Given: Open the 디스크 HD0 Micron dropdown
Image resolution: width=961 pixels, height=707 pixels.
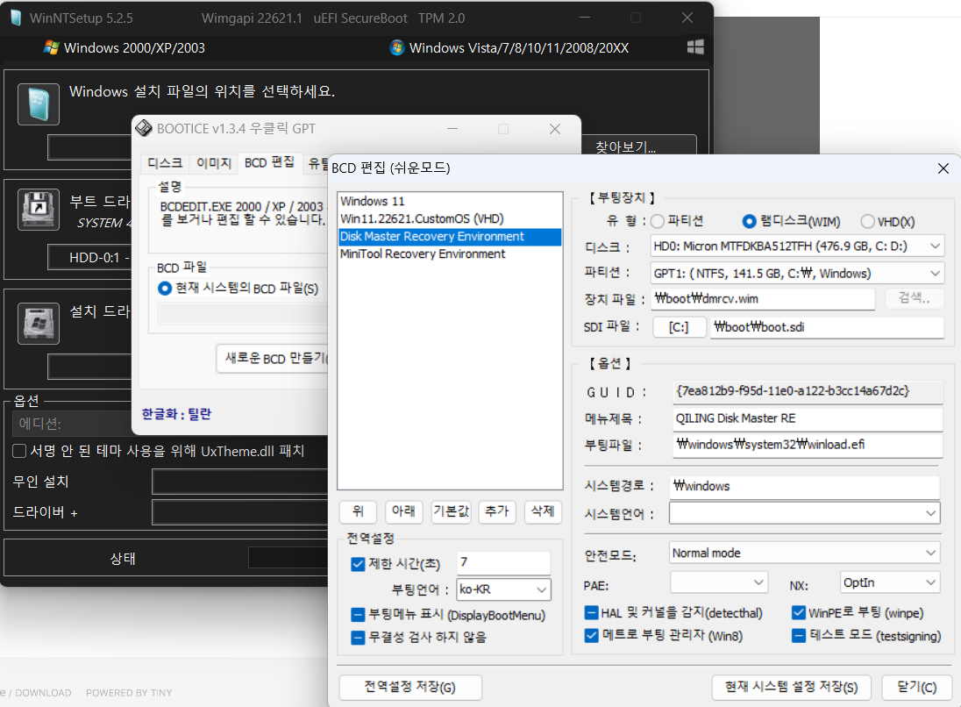Looking at the screenshot, I should click(x=797, y=246).
